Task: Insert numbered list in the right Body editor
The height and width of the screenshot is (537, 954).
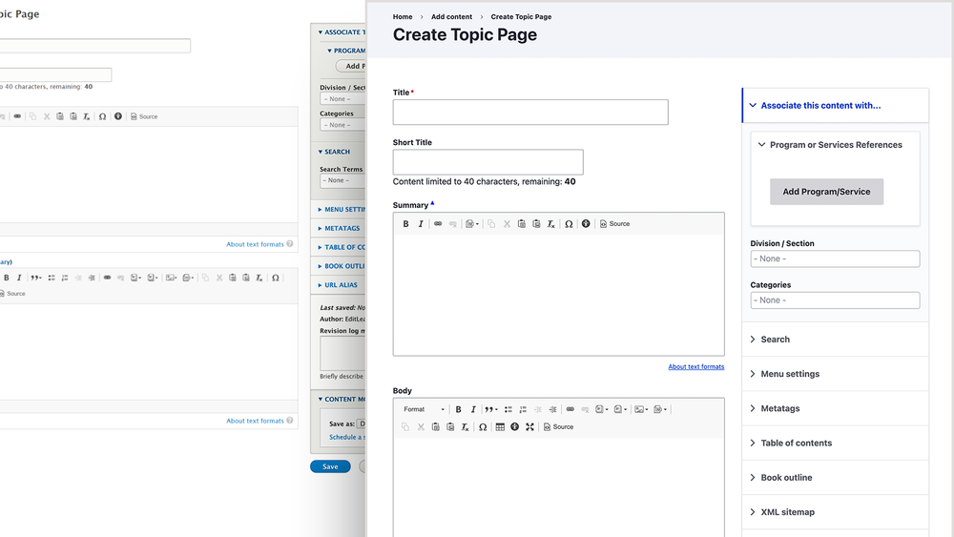Action: (x=523, y=410)
